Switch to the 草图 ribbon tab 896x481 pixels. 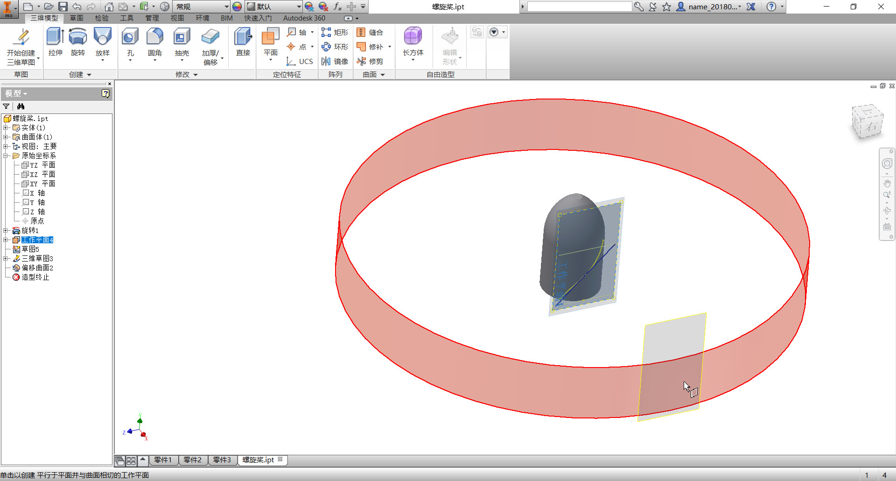77,18
